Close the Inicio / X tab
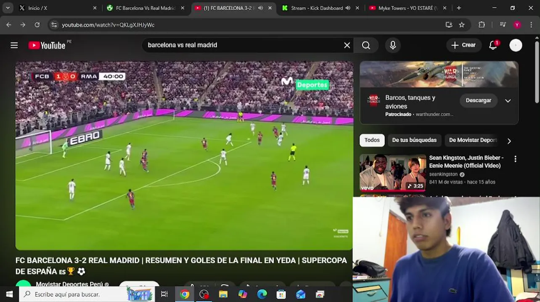This screenshot has height=302, width=540. (x=95, y=8)
